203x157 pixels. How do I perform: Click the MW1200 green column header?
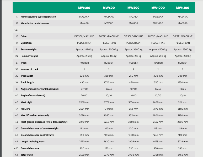[183, 8]
